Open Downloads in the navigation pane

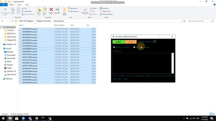pos(11,58)
